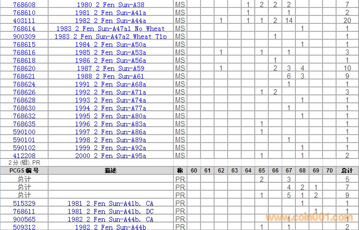Open PCGS number 509312 link

(x=24, y=227)
